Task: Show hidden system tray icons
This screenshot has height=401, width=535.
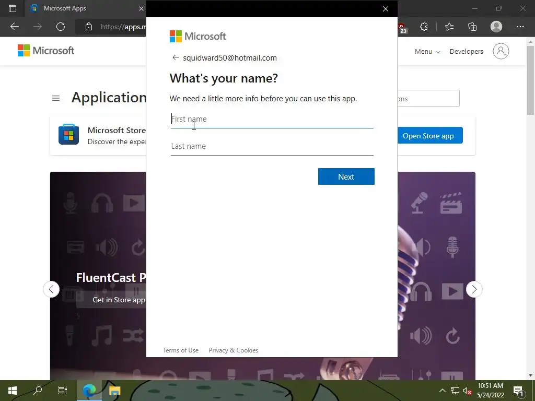Action: [x=442, y=391]
